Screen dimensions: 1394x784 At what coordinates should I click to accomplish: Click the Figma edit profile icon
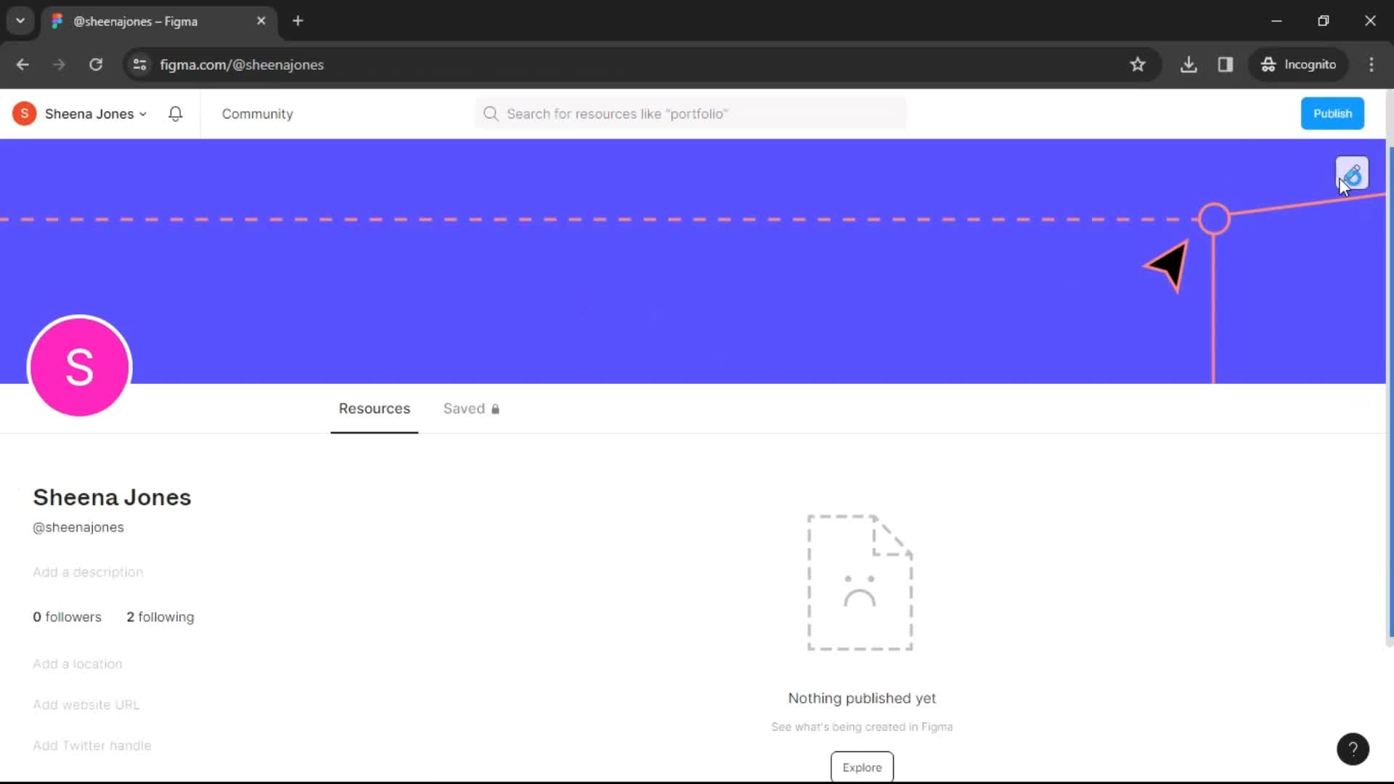tap(1353, 173)
